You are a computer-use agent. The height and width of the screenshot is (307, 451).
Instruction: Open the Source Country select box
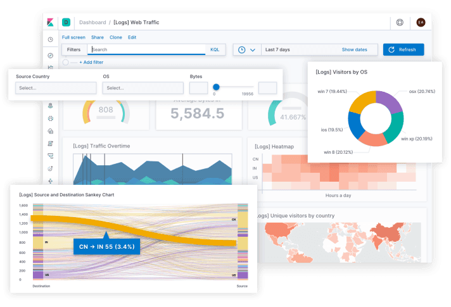coord(56,88)
